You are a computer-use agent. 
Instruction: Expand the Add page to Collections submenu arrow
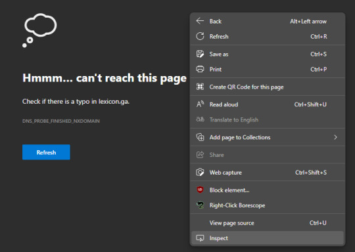335,137
